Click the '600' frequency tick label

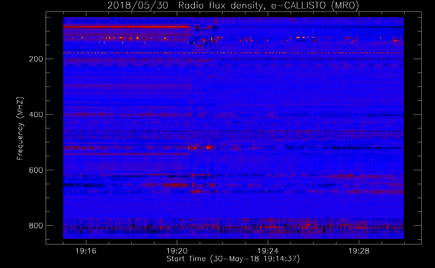[x=36, y=170]
